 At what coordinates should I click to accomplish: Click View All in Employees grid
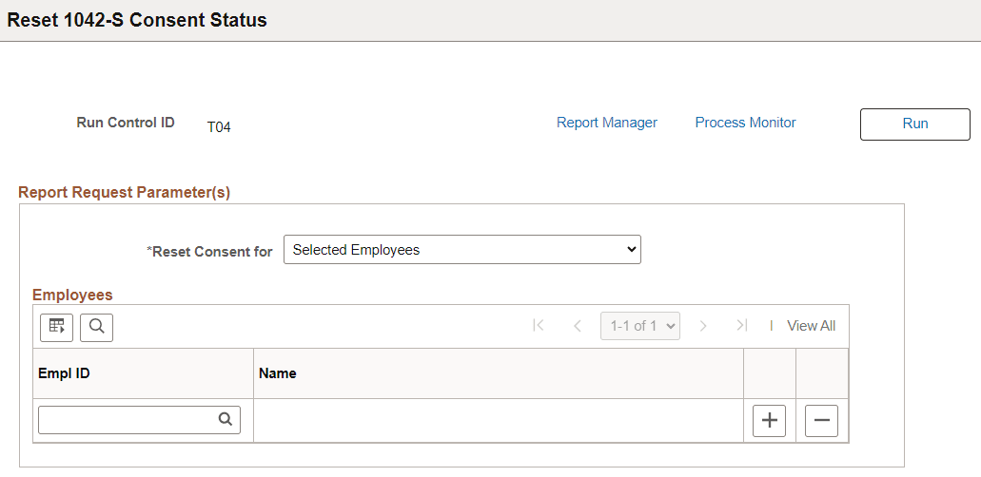tap(811, 326)
